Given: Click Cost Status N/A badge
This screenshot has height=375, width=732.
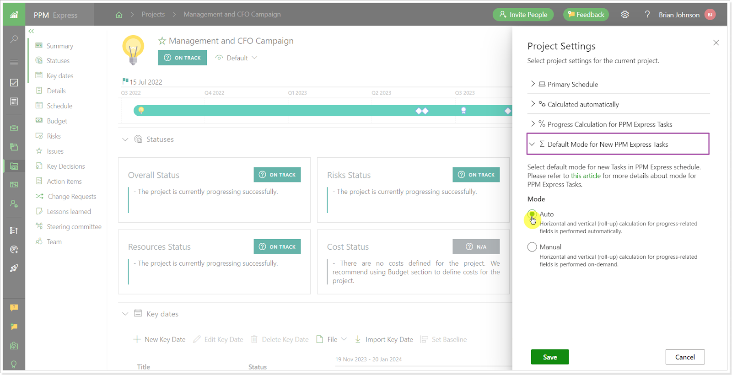Looking at the screenshot, I should pos(476,246).
